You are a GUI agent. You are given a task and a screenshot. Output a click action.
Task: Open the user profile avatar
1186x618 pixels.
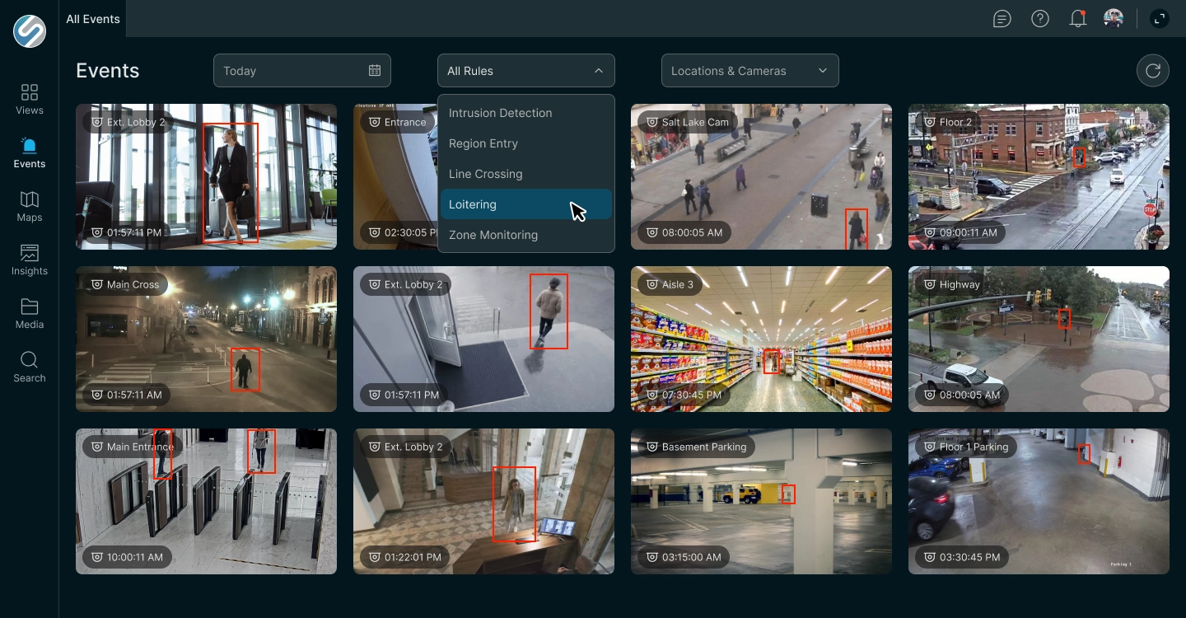click(x=1114, y=18)
